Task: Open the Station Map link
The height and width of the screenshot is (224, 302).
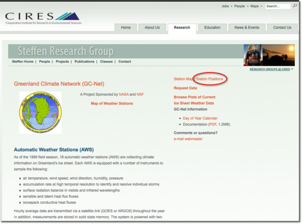Action: (183, 79)
